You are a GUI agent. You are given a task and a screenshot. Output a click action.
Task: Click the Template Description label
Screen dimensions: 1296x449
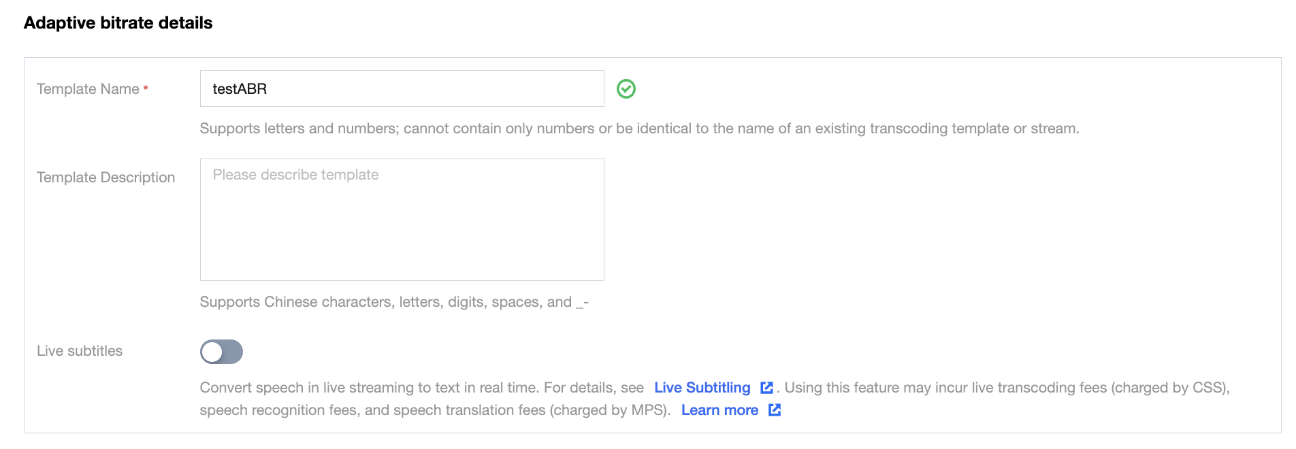(106, 178)
